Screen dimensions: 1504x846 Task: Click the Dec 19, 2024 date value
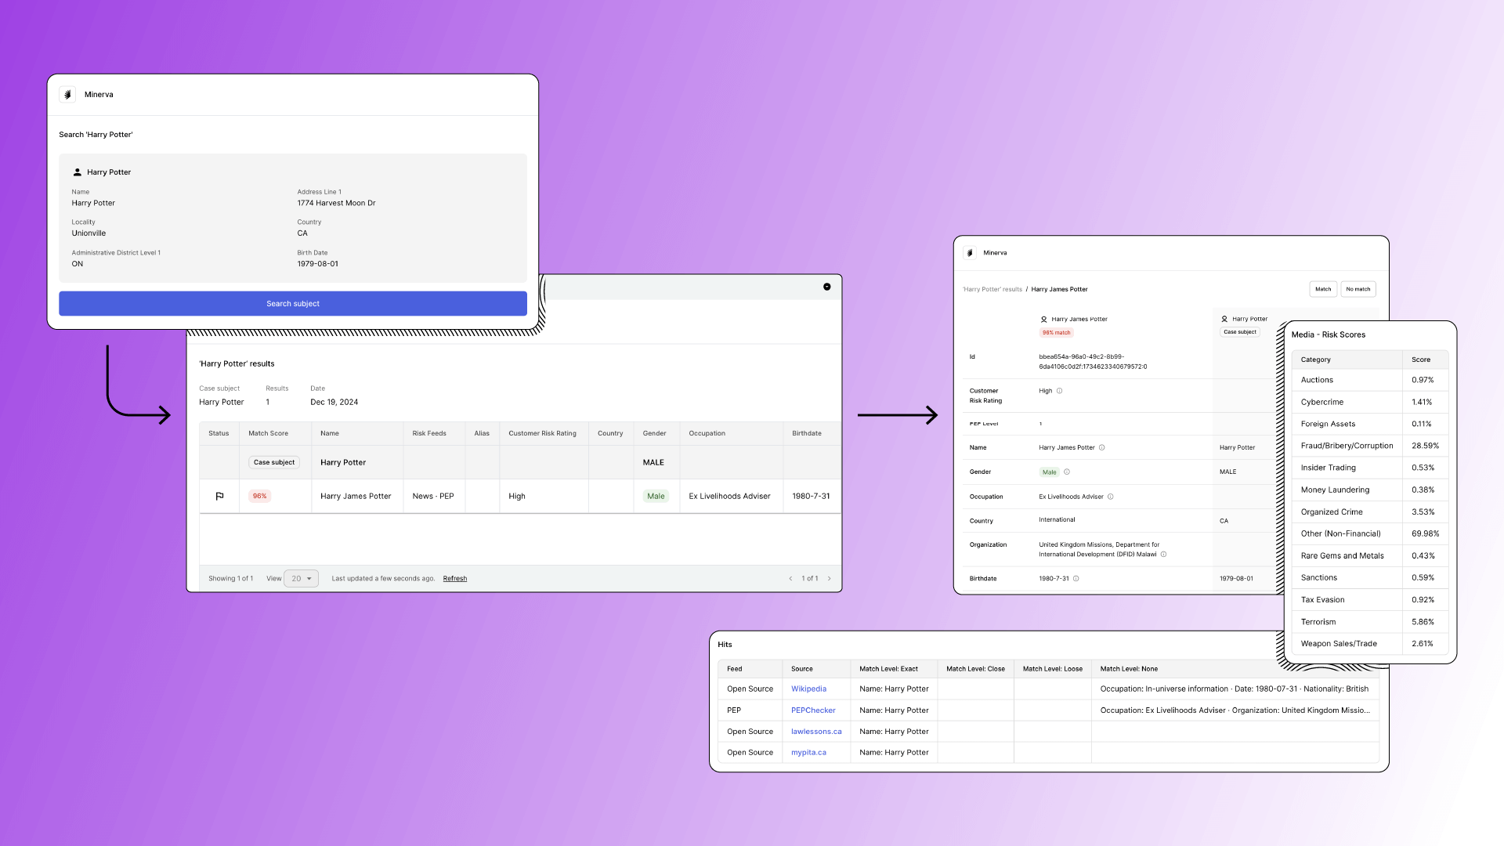[334, 402]
